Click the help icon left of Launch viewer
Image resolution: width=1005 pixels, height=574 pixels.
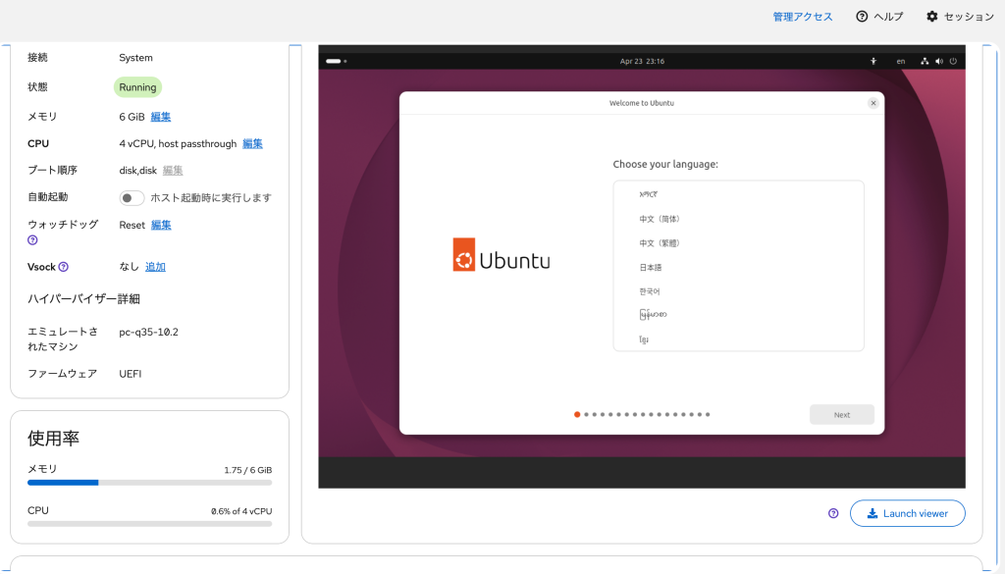pos(833,513)
